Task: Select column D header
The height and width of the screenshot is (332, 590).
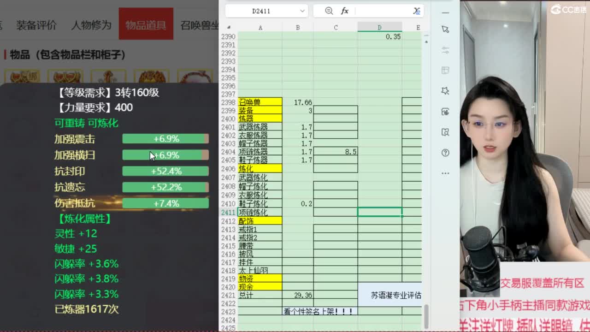Action: pos(379,28)
